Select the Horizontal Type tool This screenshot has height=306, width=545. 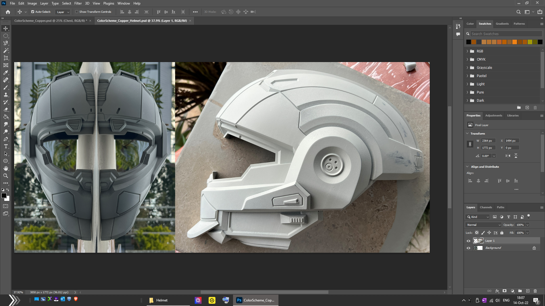[x=6, y=146]
